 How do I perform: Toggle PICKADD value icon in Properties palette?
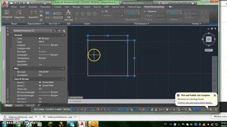coord(55,31)
